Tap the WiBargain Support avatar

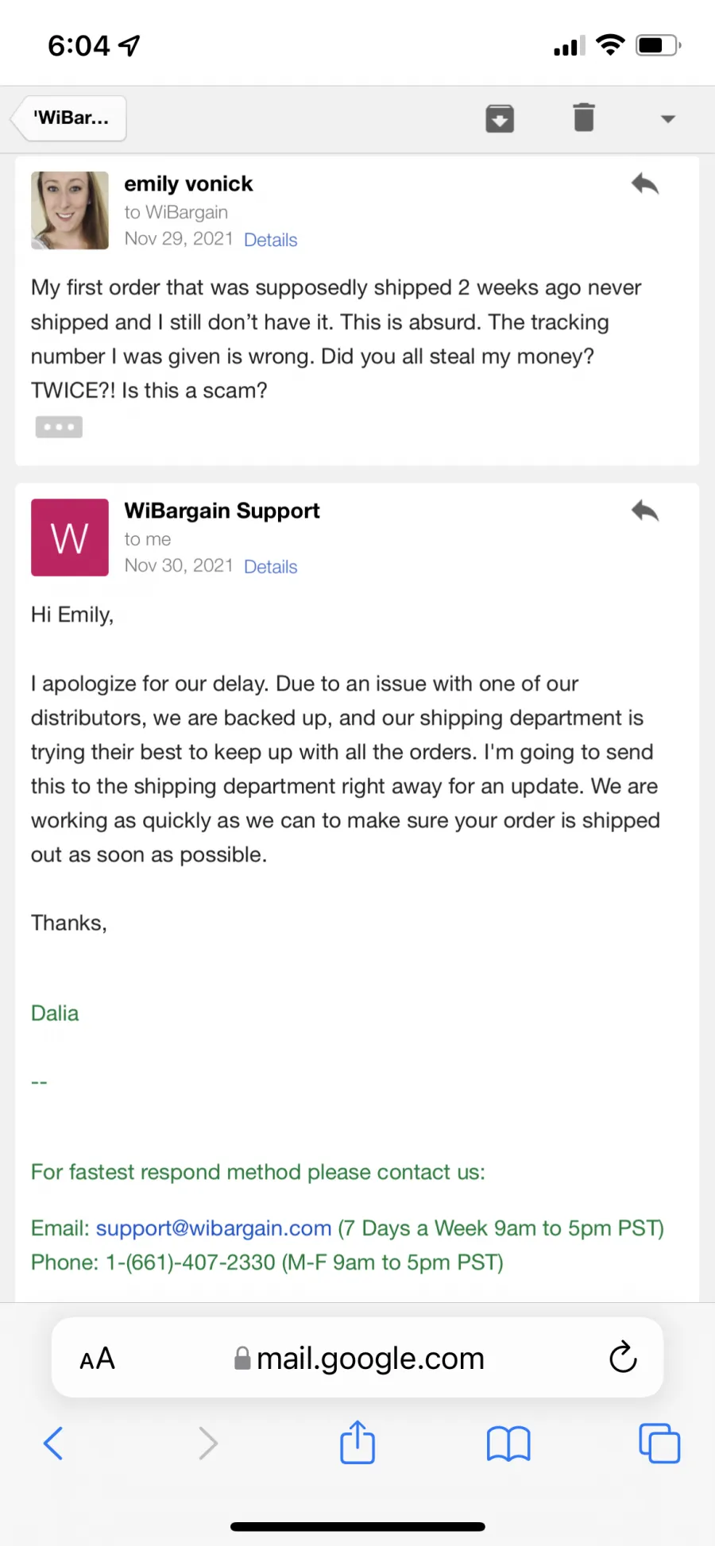pos(70,538)
